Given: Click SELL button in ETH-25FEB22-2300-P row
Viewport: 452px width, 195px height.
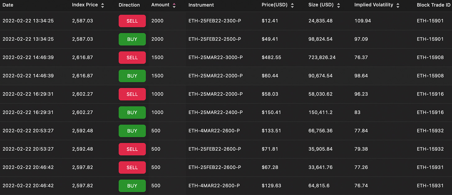Looking at the screenshot, I should click(x=132, y=21).
